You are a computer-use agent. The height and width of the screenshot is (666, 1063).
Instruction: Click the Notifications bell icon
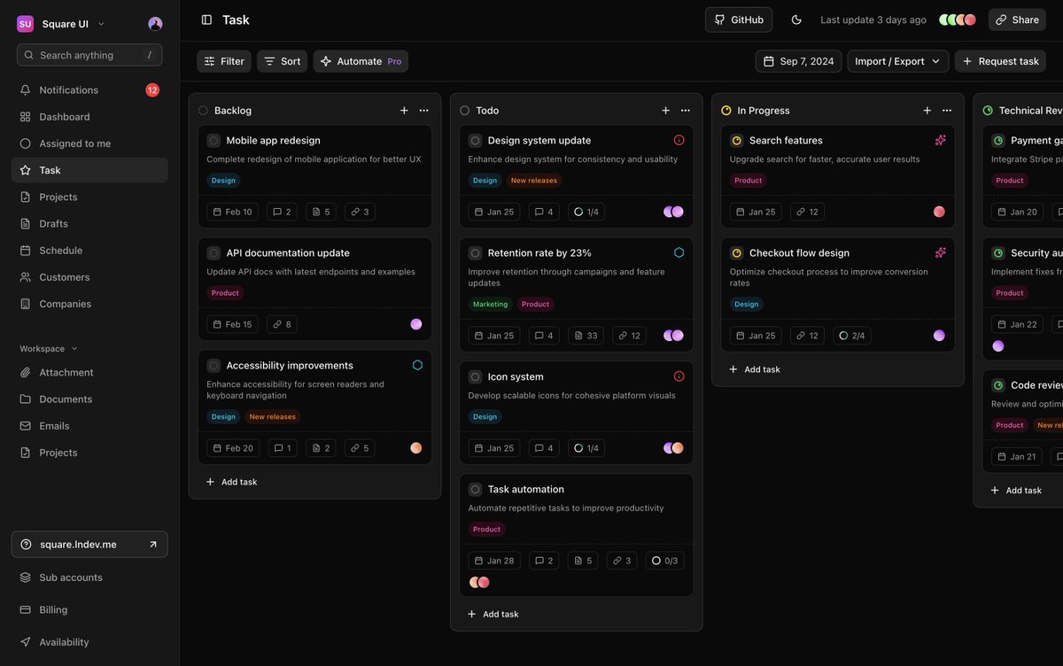tap(25, 89)
